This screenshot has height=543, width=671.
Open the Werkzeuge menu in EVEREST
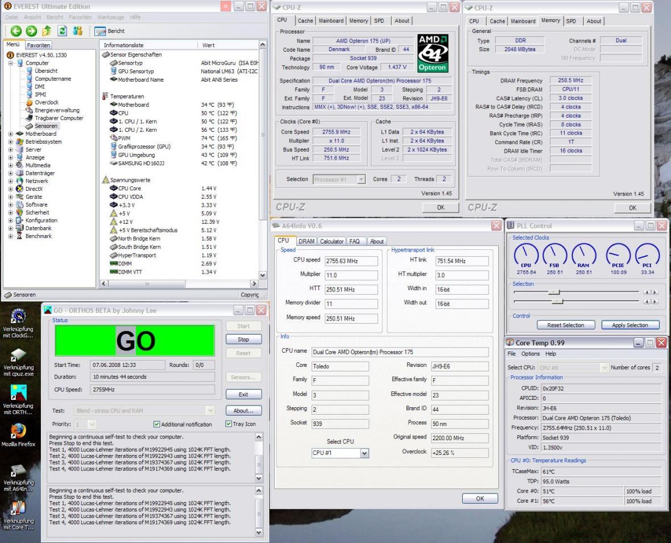pos(111,17)
